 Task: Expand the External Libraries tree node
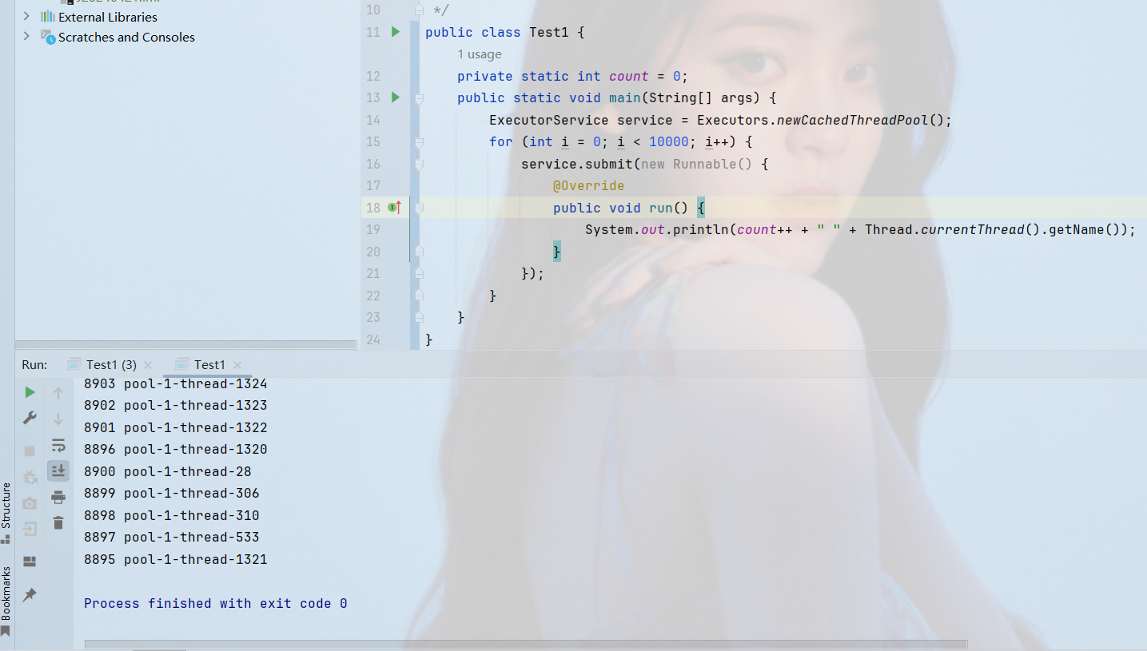click(26, 16)
